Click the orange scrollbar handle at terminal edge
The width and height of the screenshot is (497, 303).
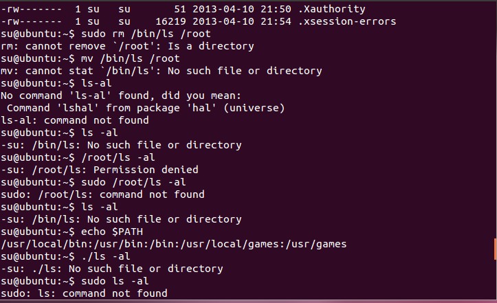[x=495, y=249]
